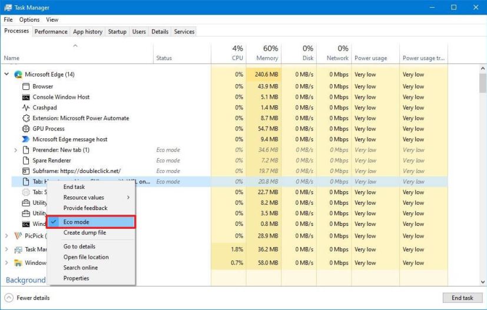
Task: Click the Task Manager title bar icon
Action: tap(8, 8)
